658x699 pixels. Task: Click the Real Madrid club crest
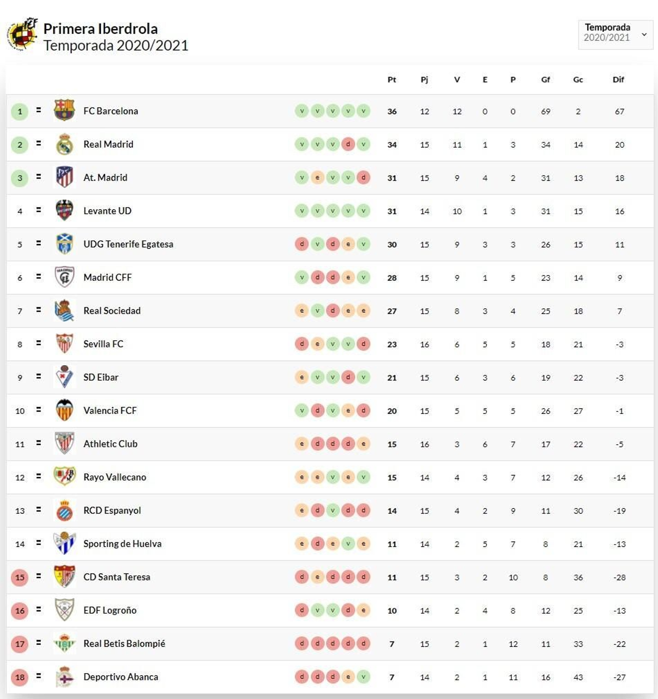point(64,144)
